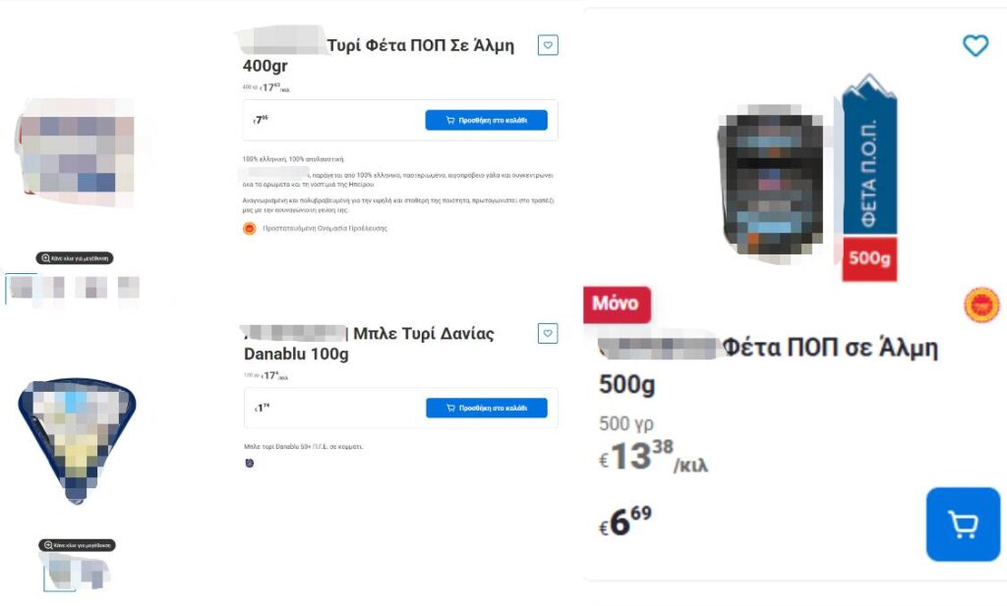
Task: Toggle wishlist heart for Danablu blue cheese
Action: (x=548, y=333)
